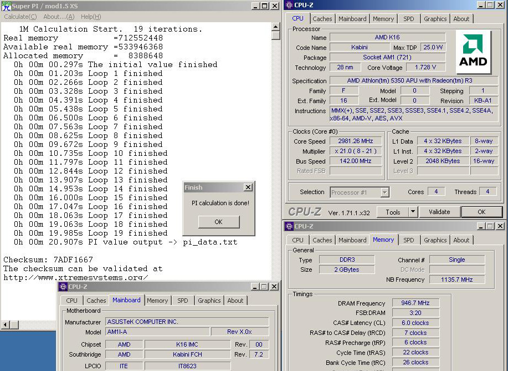Select CPU tab in Memory CPU-Z window
Viewport: 508px width, 371px height.
click(x=297, y=240)
